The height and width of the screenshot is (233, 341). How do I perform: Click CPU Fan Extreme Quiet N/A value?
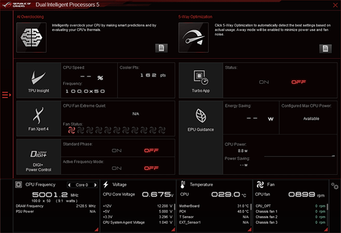coord(135,114)
